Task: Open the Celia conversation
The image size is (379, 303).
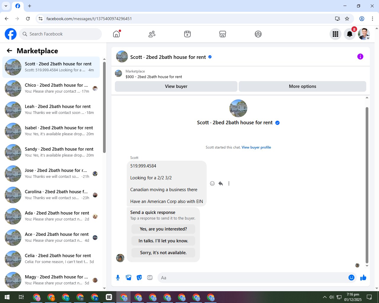Action: 51,259
